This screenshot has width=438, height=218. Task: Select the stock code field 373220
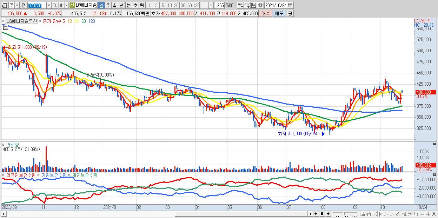(37, 6)
